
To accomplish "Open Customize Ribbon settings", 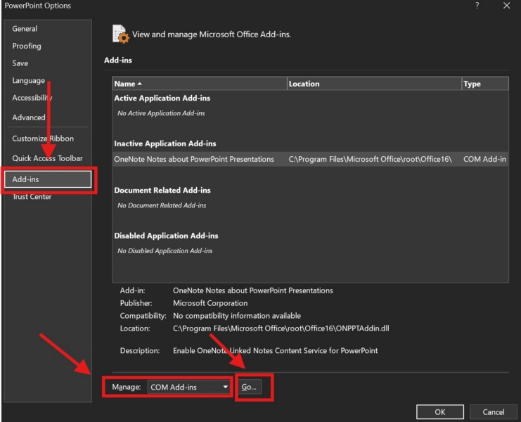I will 43,139.
